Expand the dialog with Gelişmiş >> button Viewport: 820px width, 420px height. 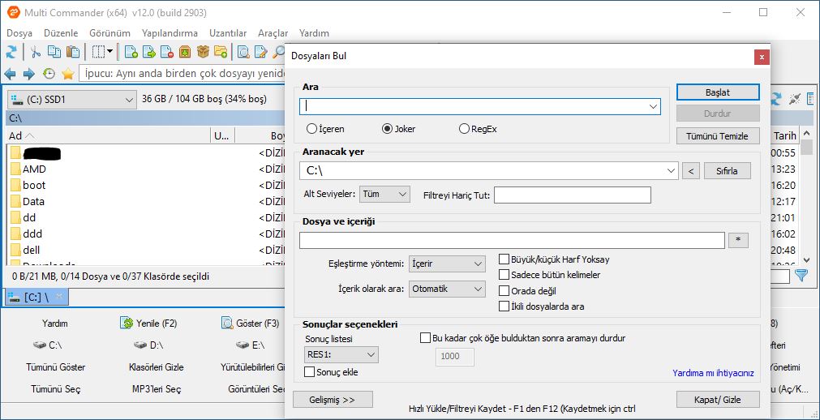coord(333,400)
